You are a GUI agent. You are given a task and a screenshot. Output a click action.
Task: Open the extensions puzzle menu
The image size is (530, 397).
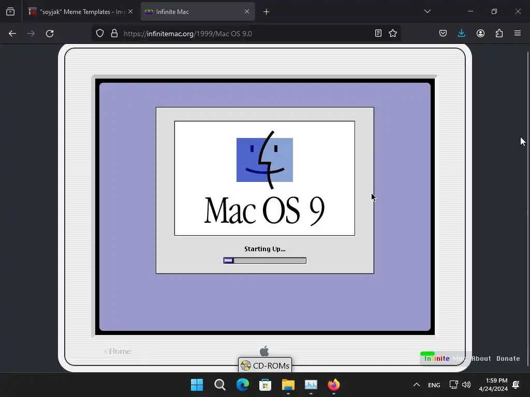(x=499, y=33)
